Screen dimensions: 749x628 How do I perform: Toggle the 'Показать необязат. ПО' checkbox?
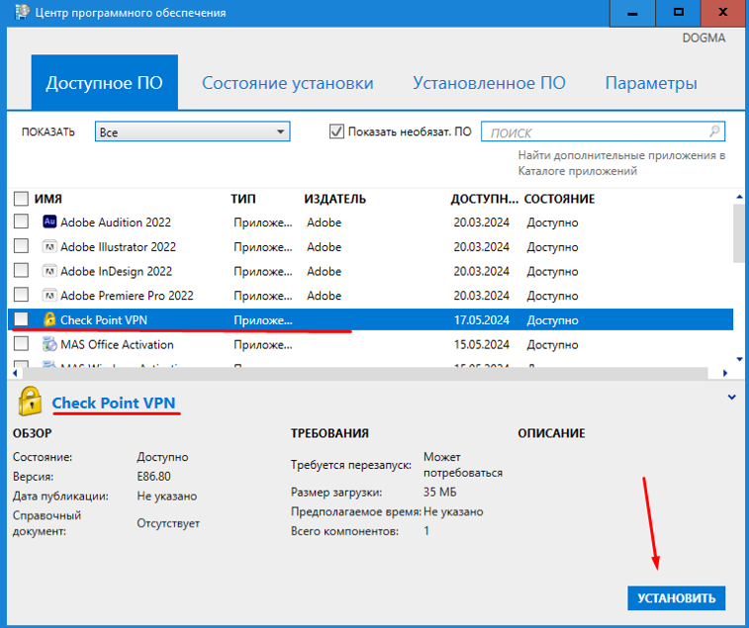tap(336, 132)
